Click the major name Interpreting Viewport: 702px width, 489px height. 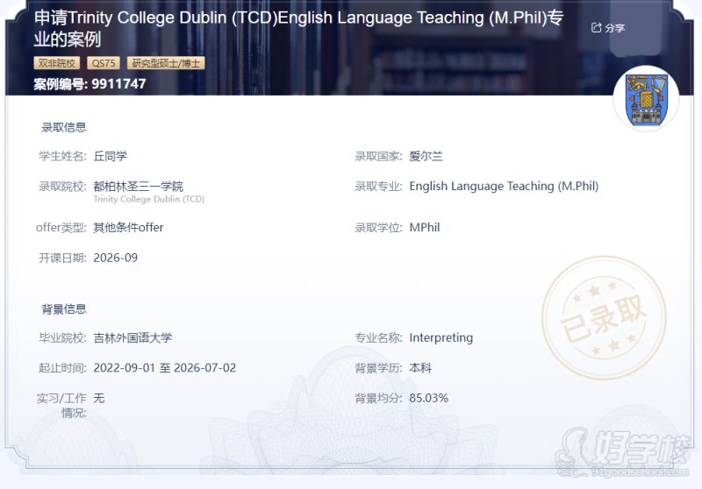click(x=441, y=338)
